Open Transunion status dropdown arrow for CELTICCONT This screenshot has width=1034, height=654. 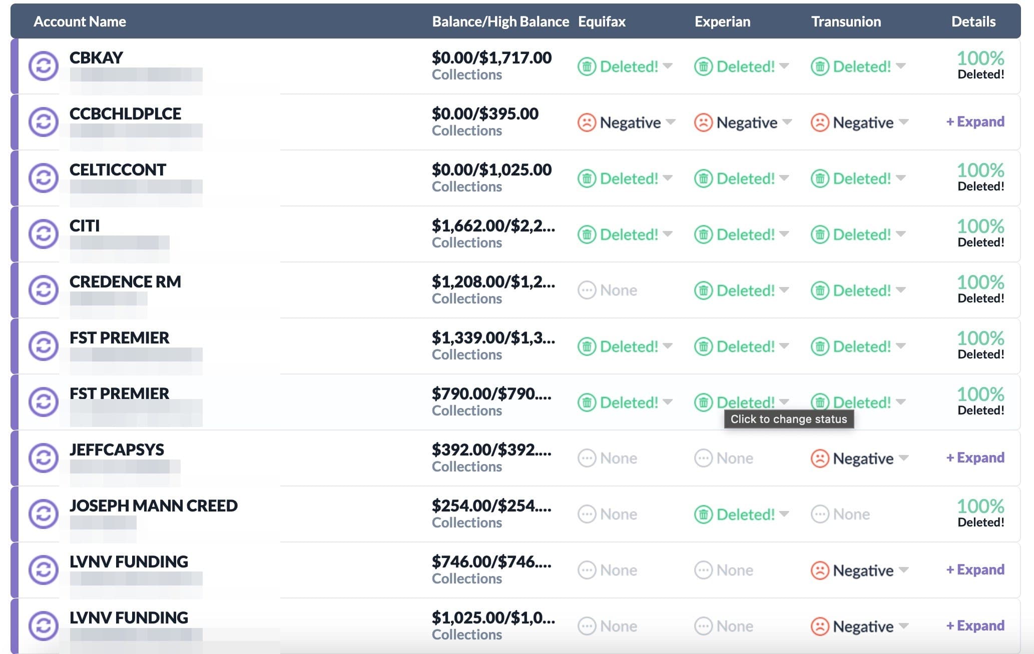[901, 177]
